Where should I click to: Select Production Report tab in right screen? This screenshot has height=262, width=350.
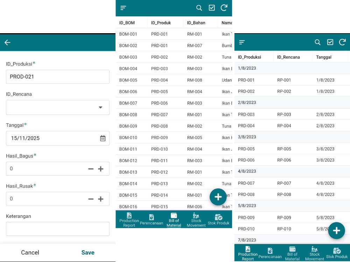(x=248, y=253)
